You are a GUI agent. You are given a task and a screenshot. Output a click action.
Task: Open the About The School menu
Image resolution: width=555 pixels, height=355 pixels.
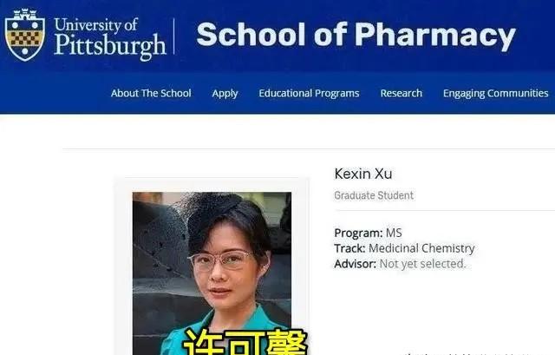151,93
